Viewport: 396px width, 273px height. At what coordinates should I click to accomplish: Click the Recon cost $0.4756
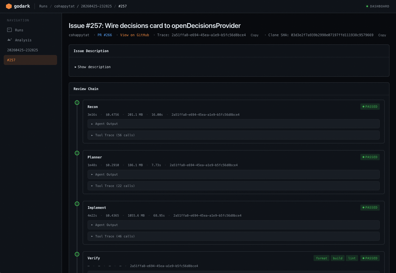pos(112,115)
